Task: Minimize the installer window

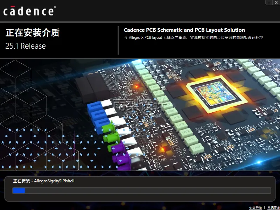Action: tap(269, 2)
